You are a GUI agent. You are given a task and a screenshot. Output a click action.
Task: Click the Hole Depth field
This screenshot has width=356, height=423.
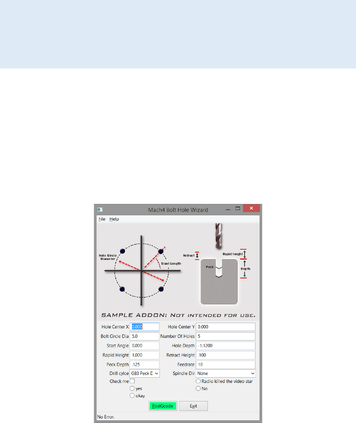pyautogui.click(x=226, y=345)
